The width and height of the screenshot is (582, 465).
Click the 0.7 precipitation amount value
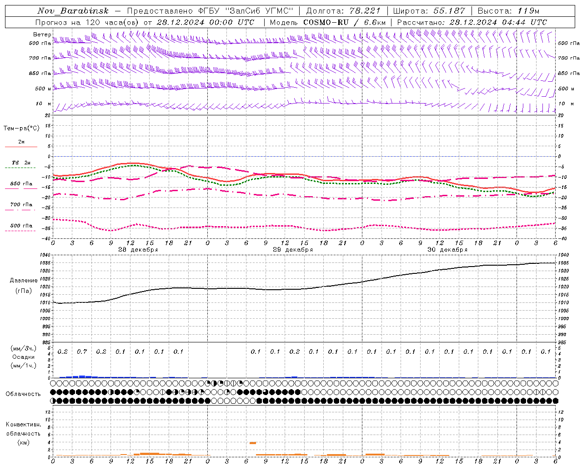point(82,351)
